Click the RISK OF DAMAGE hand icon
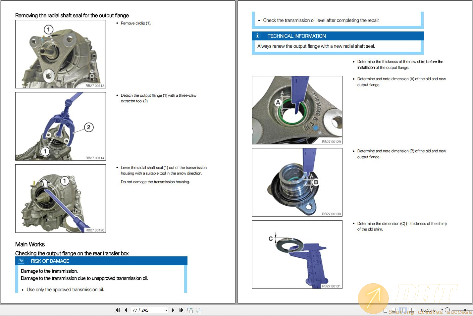The width and height of the screenshot is (473, 316). (21, 261)
